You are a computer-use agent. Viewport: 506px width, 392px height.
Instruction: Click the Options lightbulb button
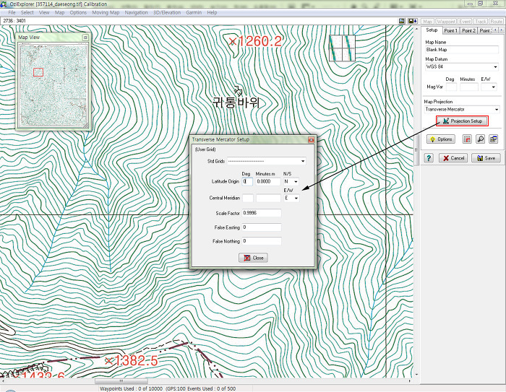point(441,139)
